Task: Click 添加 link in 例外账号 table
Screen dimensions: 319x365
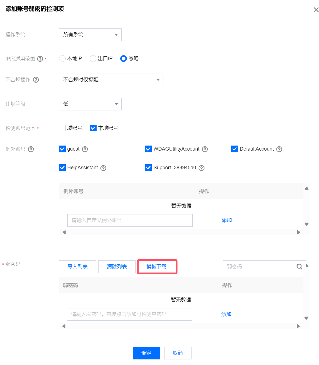Action: (x=227, y=220)
